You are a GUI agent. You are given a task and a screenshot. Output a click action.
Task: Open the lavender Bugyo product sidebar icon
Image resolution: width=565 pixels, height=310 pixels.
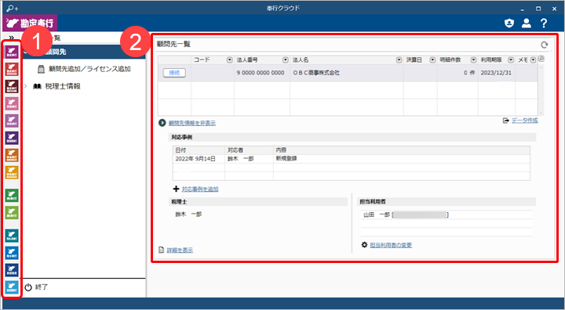coord(13,121)
